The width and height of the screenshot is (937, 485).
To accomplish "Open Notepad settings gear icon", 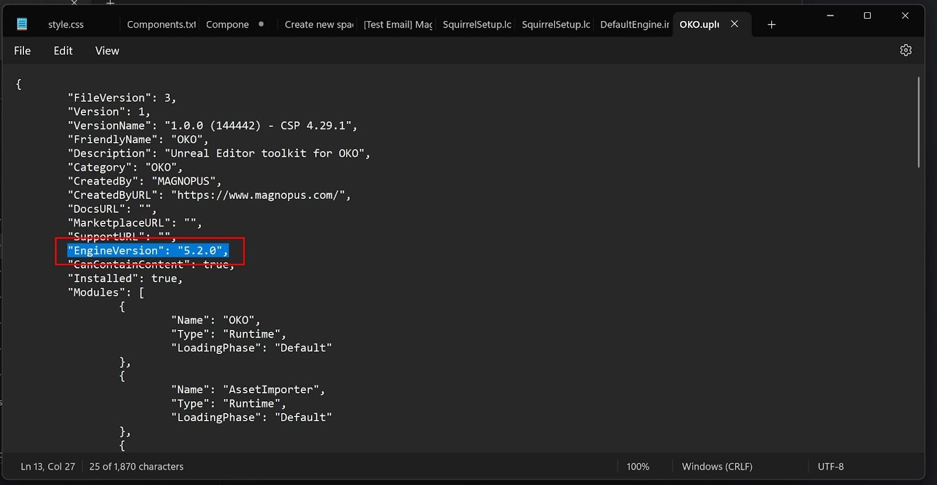I will click(x=905, y=50).
